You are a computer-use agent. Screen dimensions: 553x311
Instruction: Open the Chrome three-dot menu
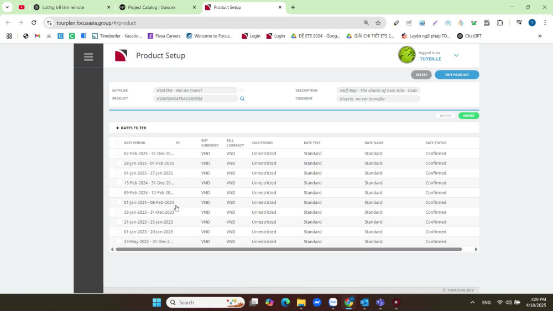tap(545, 23)
